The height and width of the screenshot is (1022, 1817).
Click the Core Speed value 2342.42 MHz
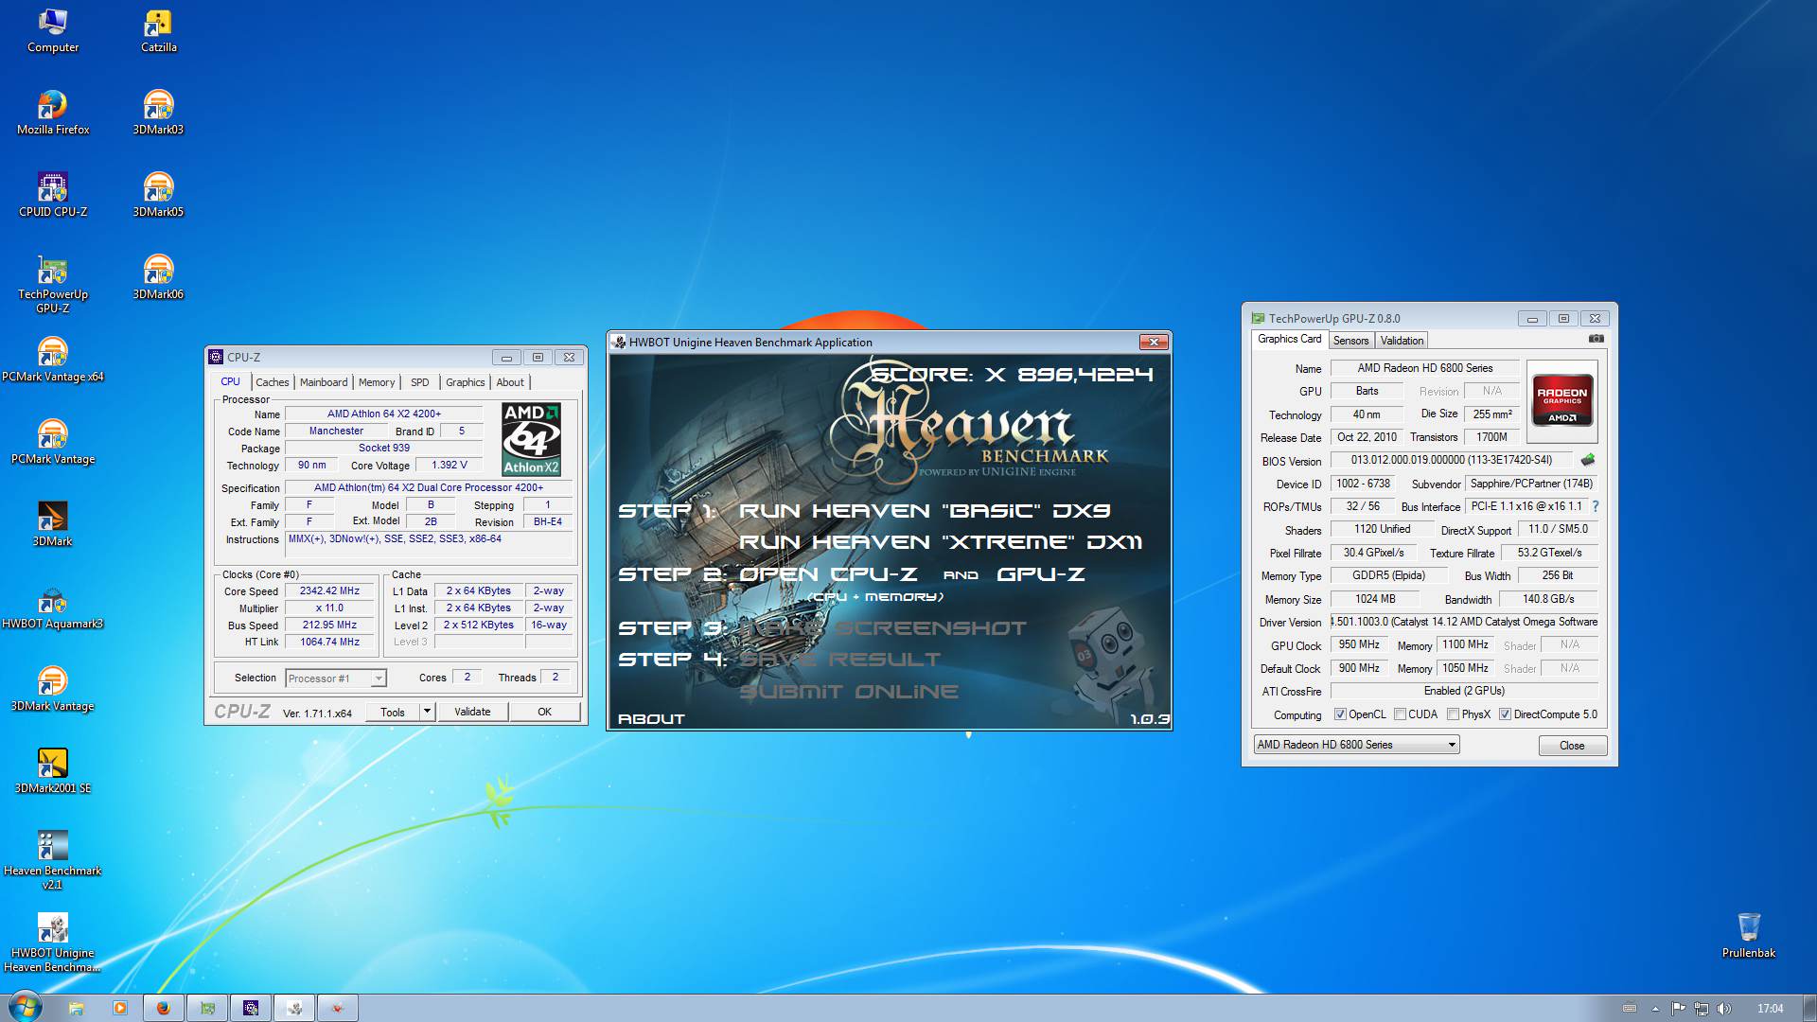[329, 590]
